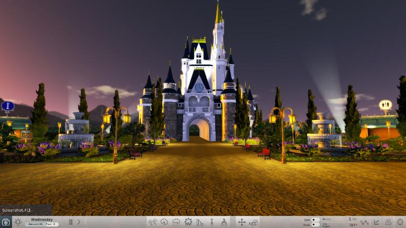406x228 pixels.
Task: Select the path building tool
Action: (x=200, y=222)
